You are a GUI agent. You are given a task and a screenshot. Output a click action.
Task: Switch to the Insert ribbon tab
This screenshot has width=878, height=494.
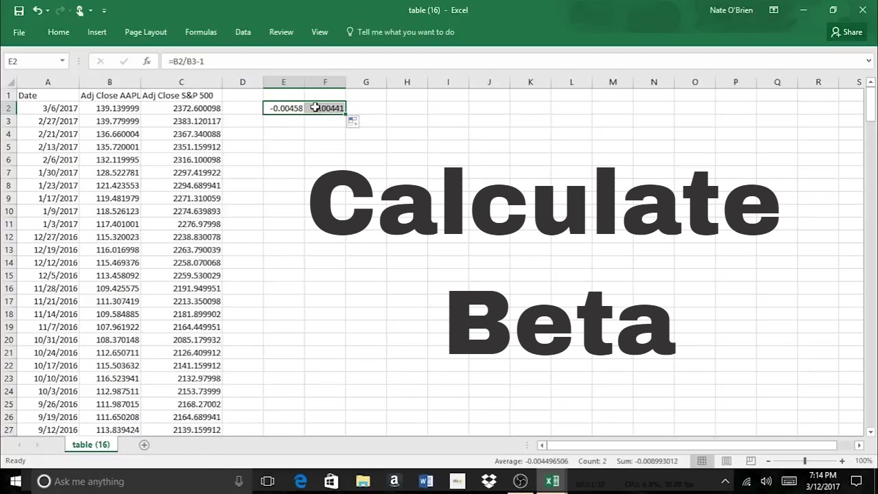[97, 32]
